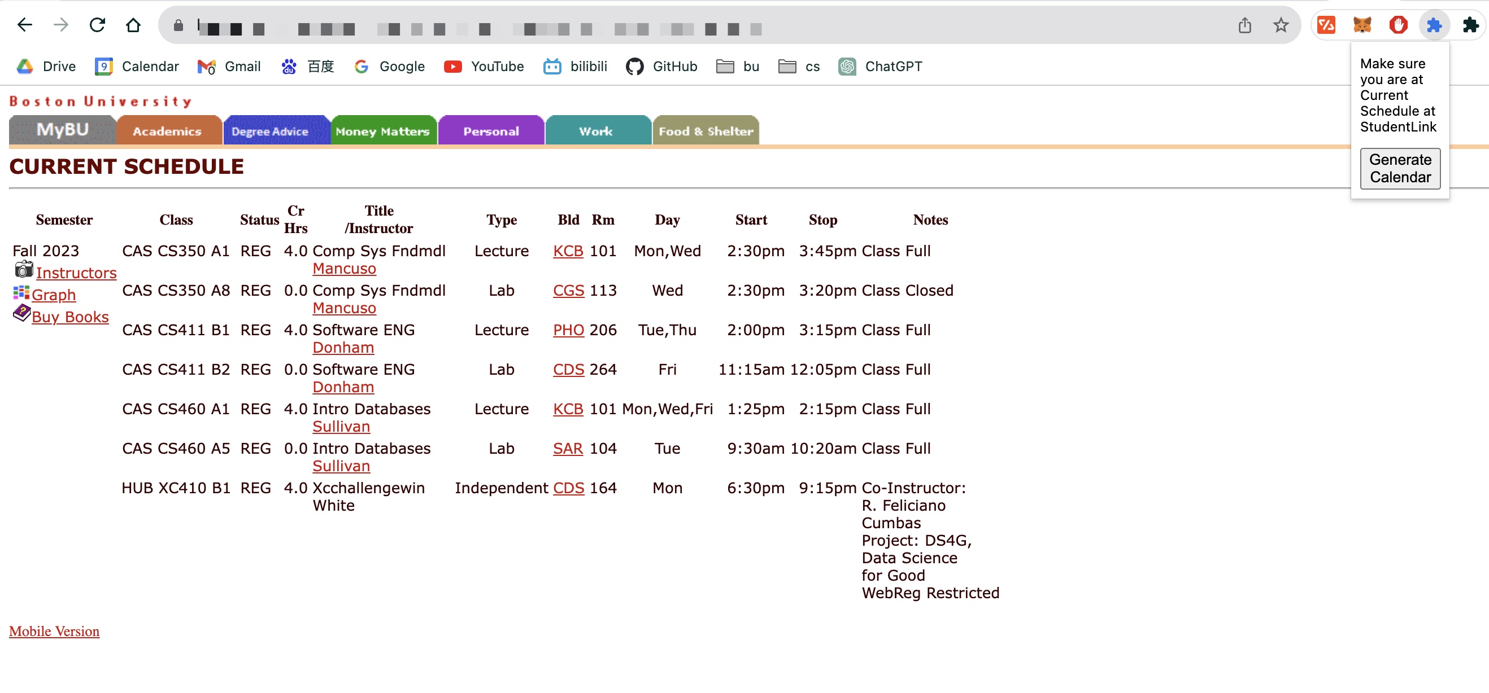
Task: Select the Food & Shelter tab
Action: coord(704,131)
